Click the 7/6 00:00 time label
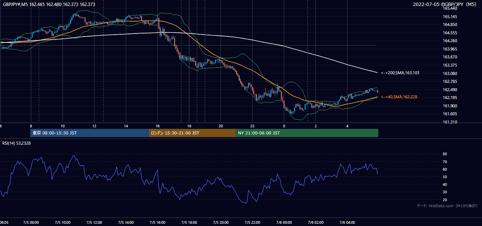 pos(284,223)
